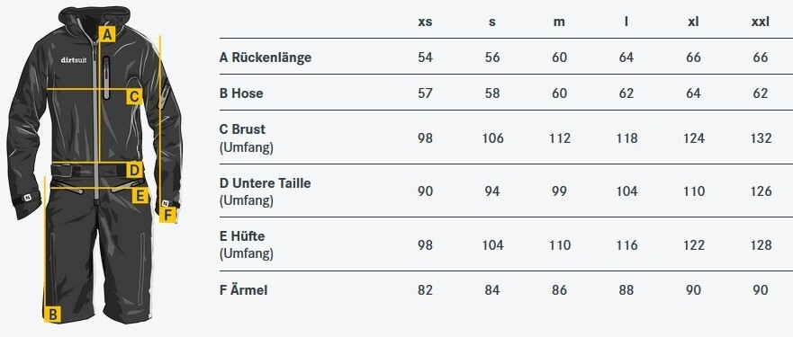
Task: Click the D Untere Taille row label
Action: (265, 192)
